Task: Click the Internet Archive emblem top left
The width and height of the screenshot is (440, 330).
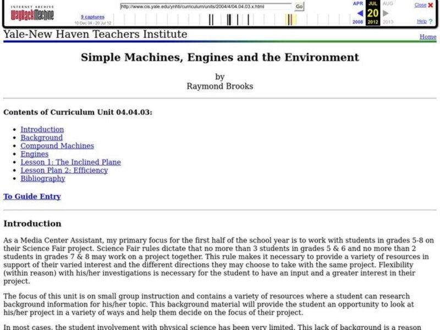Action: tap(32, 7)
